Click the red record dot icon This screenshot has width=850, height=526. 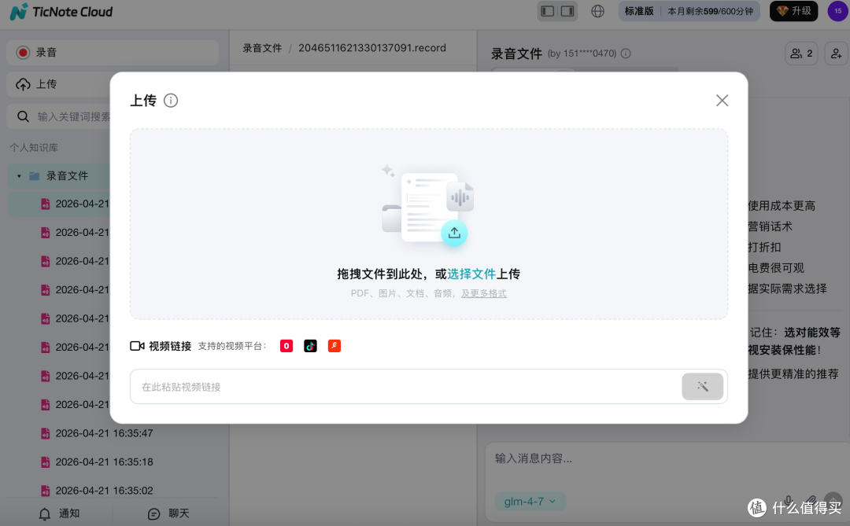[x=23, y=53]
